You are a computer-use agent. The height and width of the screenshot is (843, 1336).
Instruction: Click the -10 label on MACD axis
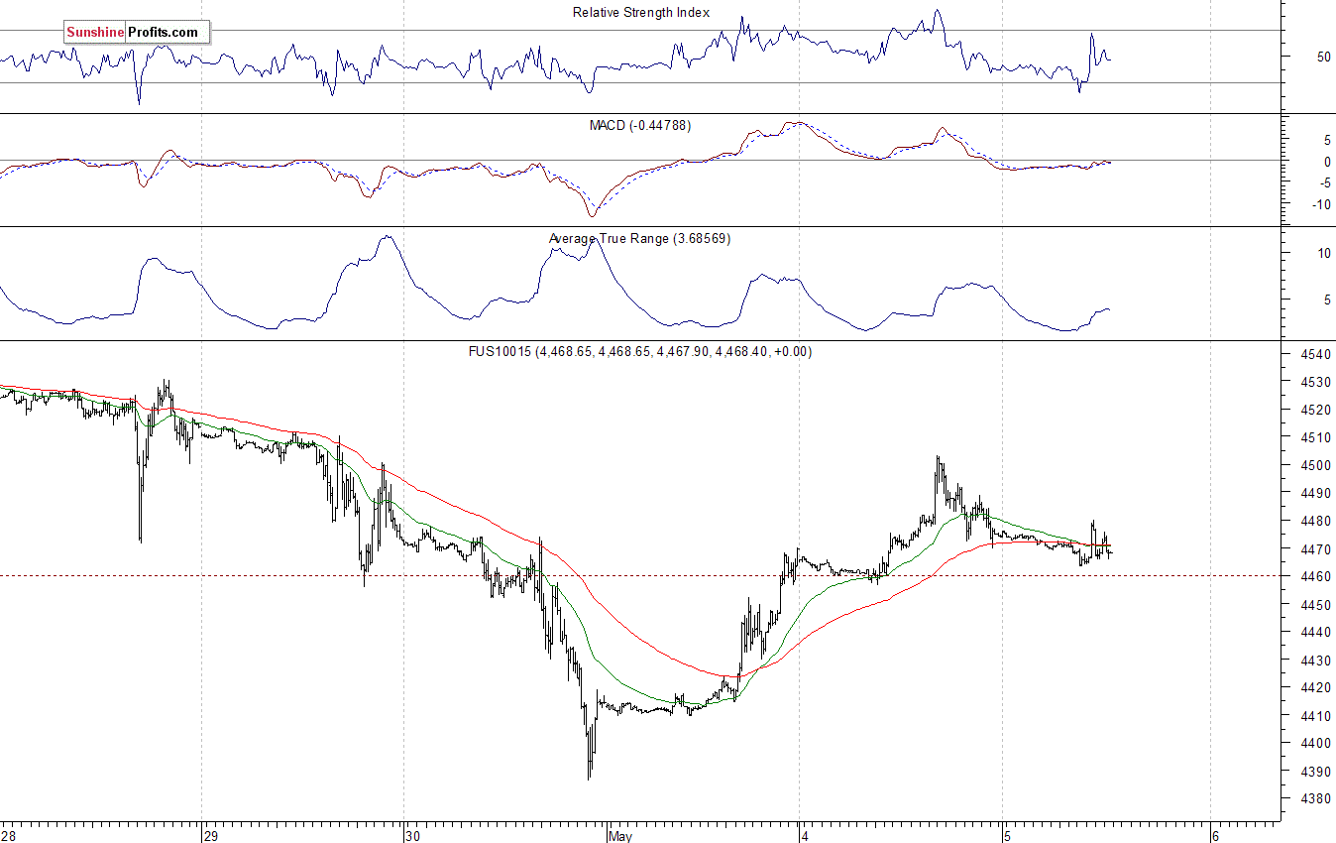pos(1321,204)
